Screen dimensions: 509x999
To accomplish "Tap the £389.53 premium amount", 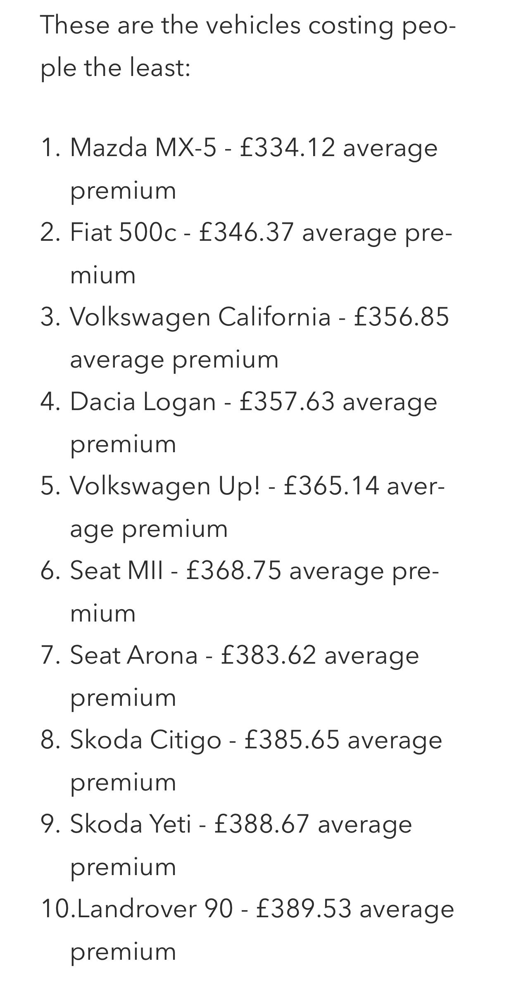I will pos(304,909).
